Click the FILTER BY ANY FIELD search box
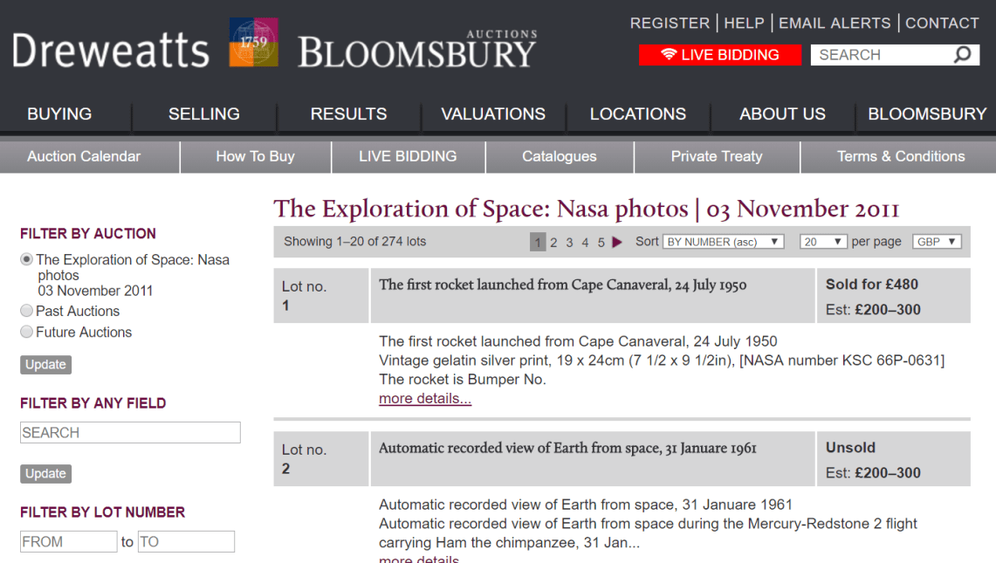 tap(129, 432)
